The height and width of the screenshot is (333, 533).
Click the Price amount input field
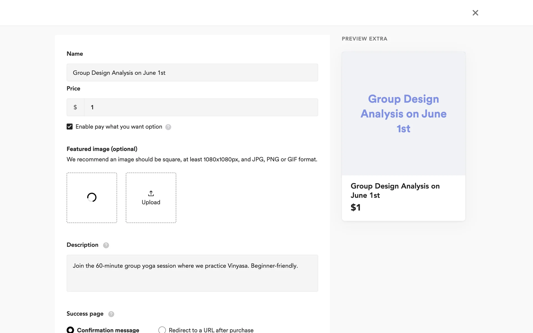[x=201, y=107]
